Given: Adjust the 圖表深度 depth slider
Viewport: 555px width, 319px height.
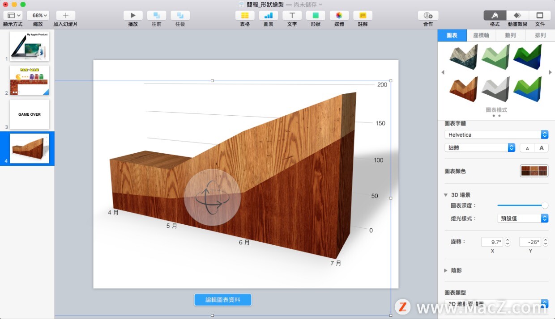Looking at the screenshot, I should tap(522, 206).
